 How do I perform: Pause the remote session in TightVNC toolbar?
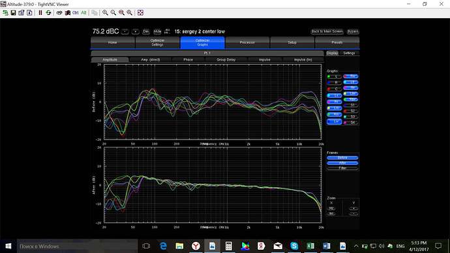coord(40,12)
